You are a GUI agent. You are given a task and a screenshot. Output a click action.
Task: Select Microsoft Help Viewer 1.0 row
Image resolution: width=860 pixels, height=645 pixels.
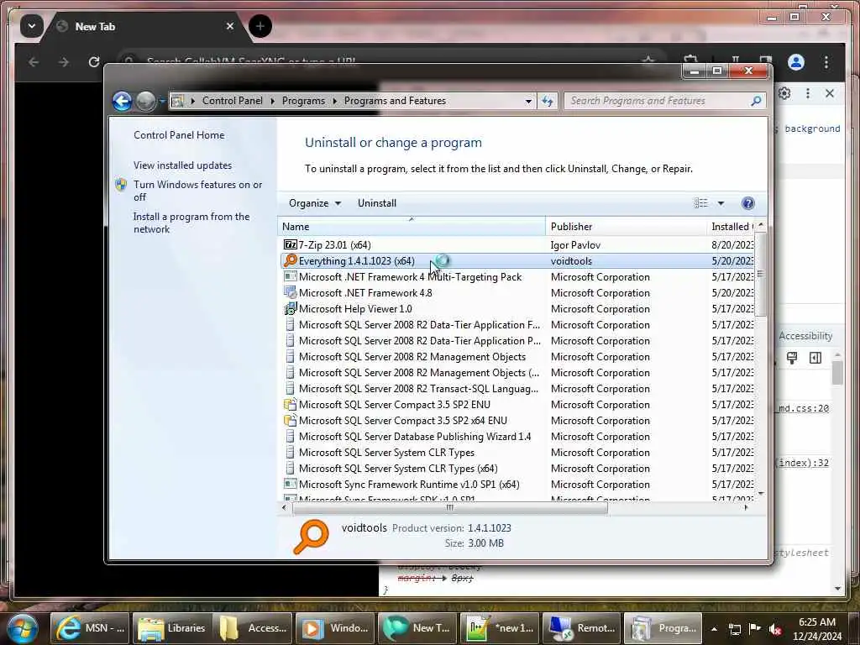[x=517, y=309]
